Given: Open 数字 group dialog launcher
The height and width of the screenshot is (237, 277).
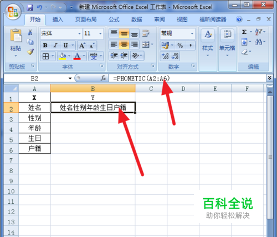Looking at the screenshot, I should coord(193,65).
